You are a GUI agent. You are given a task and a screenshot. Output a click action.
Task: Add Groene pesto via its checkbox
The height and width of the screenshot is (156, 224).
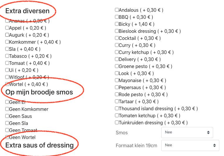[117, 66]
